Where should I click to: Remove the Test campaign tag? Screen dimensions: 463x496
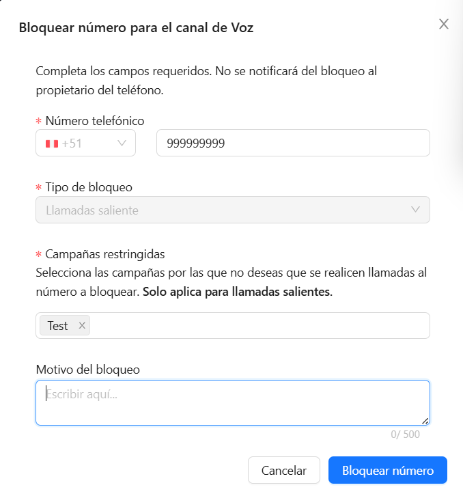click(x=82, y=326)
